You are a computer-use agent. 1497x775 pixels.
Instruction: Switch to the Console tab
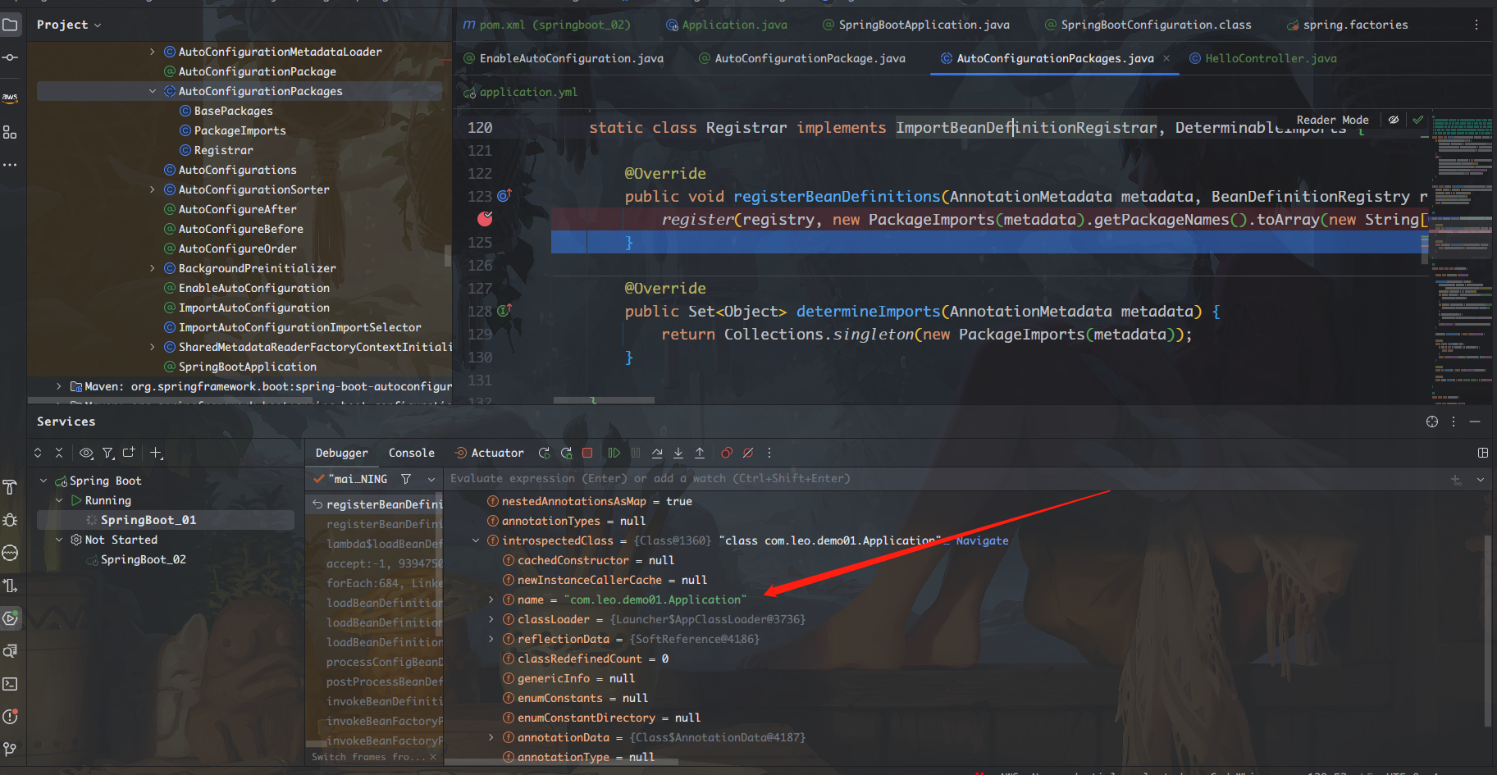pyautogui.click(x=412, y=453)
